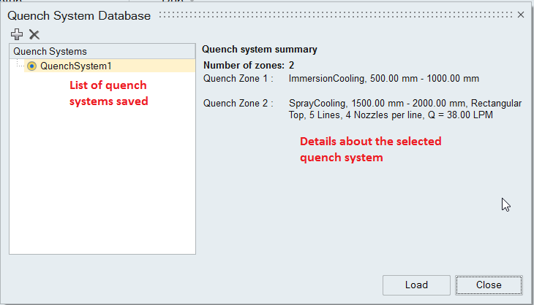
Task: Click the Quench Zone 1 label
Action: pyautogui.click(x=238, y=78)
